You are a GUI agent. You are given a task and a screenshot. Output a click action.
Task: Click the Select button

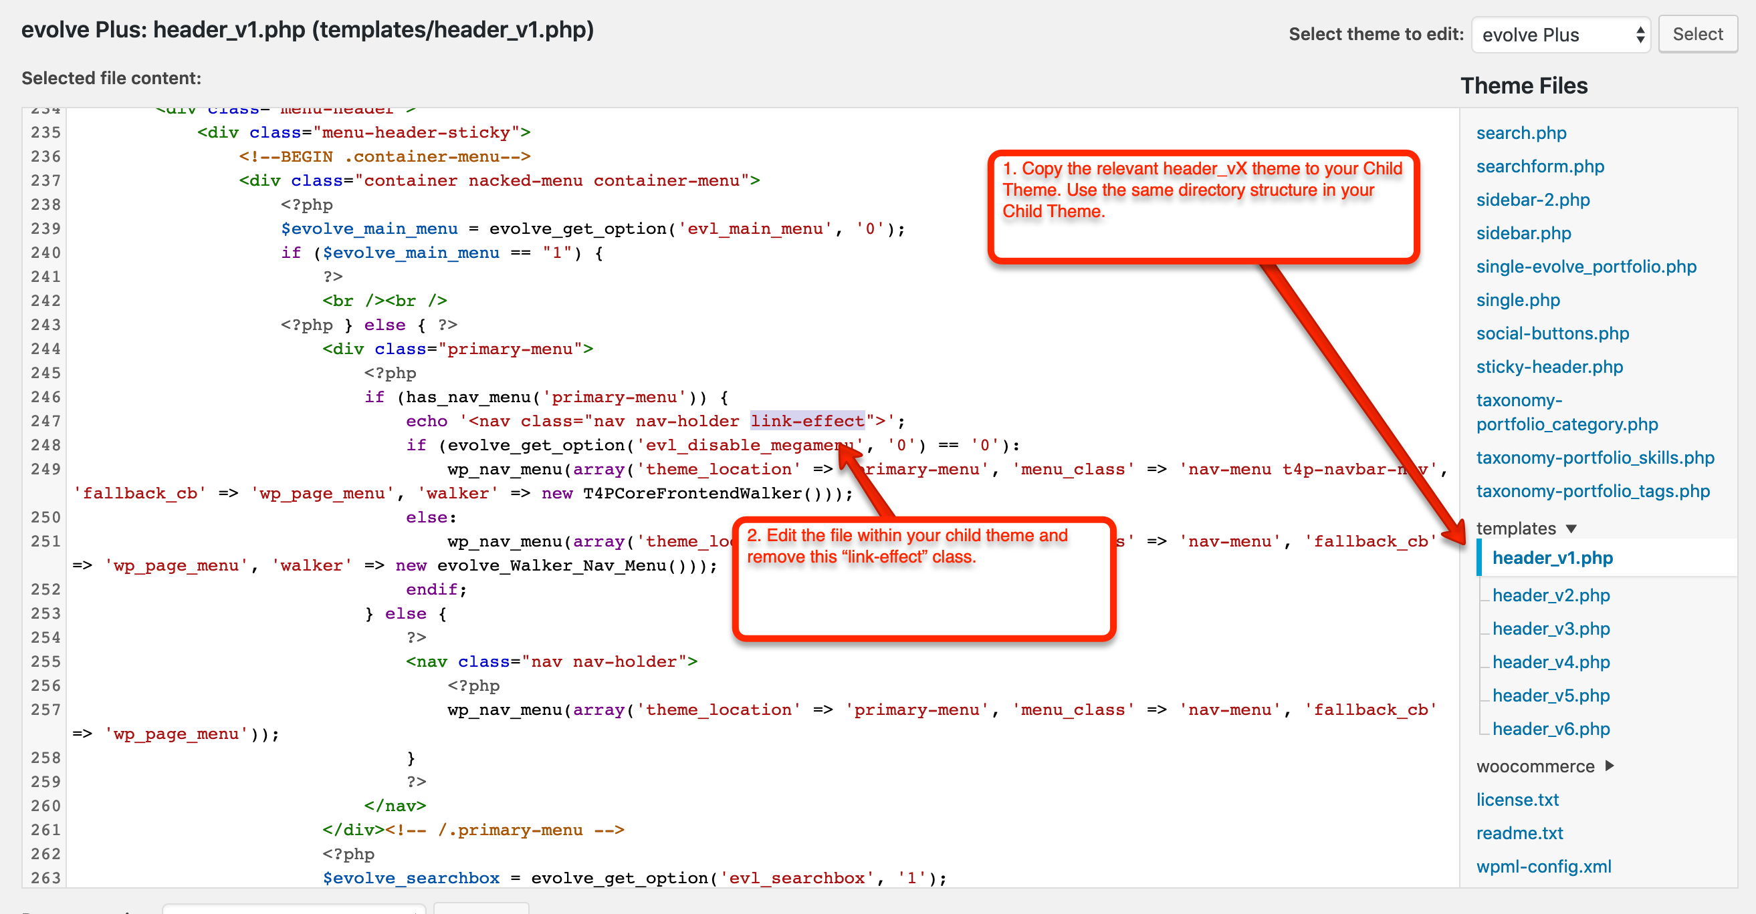click(x=1696, y=34)
